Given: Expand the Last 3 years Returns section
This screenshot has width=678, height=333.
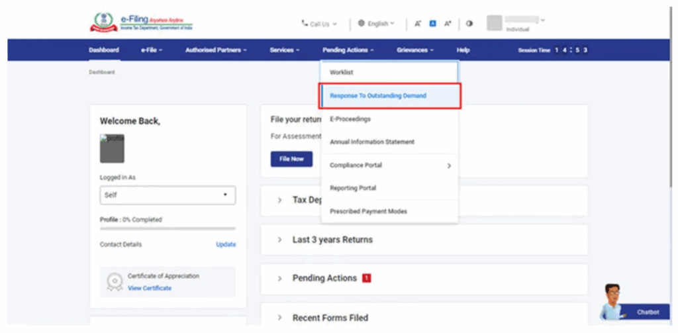Looking at the screenshot, I should point(332,240).
